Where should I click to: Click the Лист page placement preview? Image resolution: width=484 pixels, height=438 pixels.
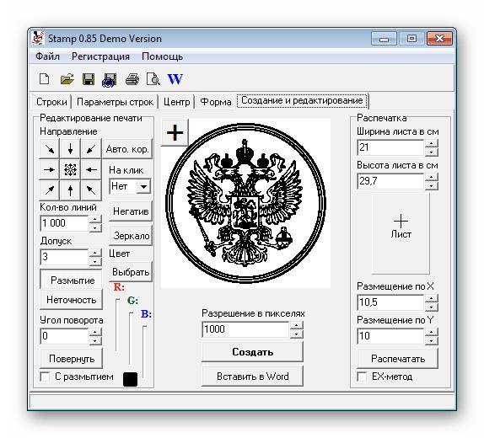401,233
